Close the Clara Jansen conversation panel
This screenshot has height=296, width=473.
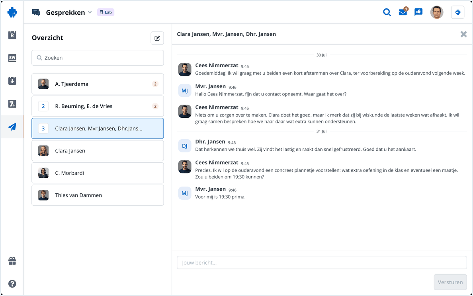pyautogui.click(x=464, y=34)
